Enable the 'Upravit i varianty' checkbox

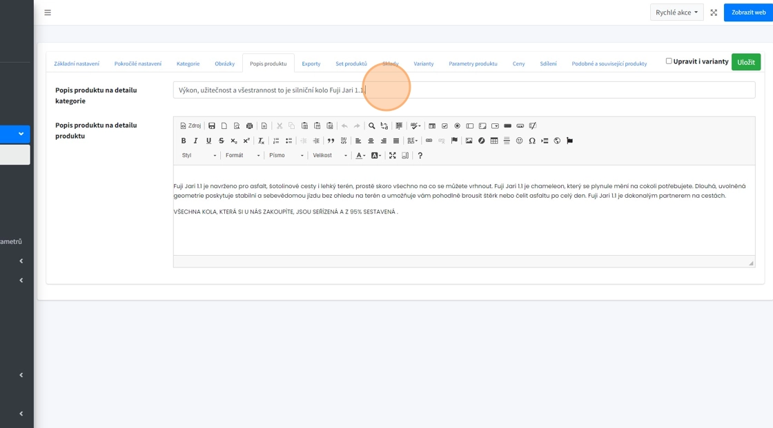pos(669,61)
